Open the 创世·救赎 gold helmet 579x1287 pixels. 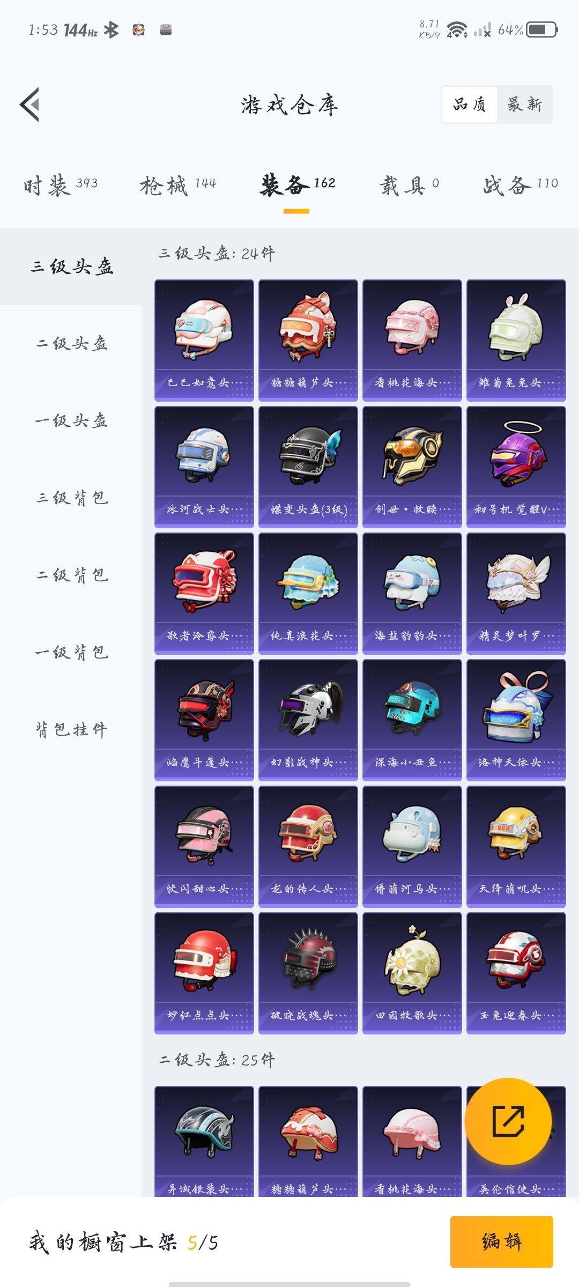[412, 467]
